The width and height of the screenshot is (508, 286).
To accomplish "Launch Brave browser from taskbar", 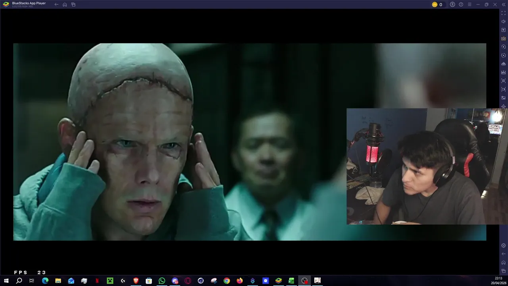I will click(x=136, y=281).
